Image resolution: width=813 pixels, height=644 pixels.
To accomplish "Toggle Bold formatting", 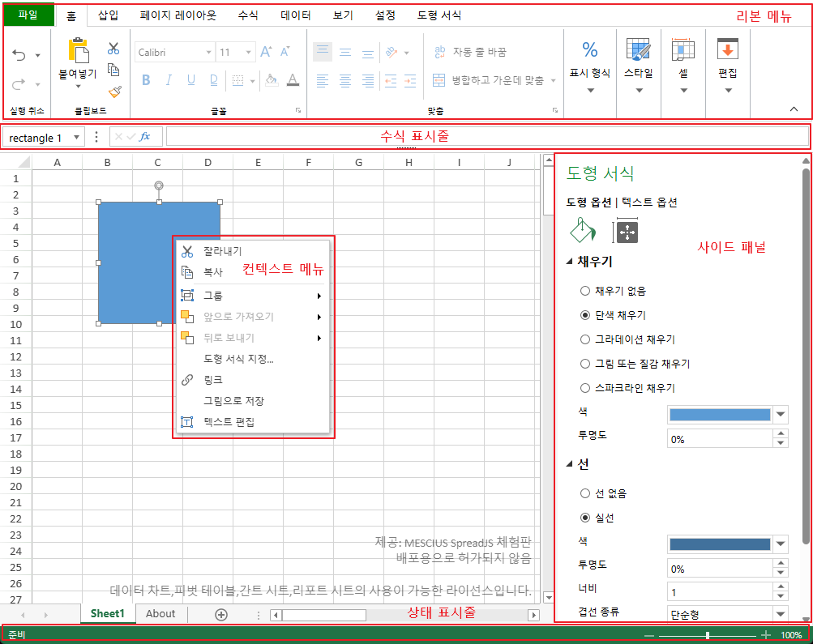I will [x=146, y=79].
